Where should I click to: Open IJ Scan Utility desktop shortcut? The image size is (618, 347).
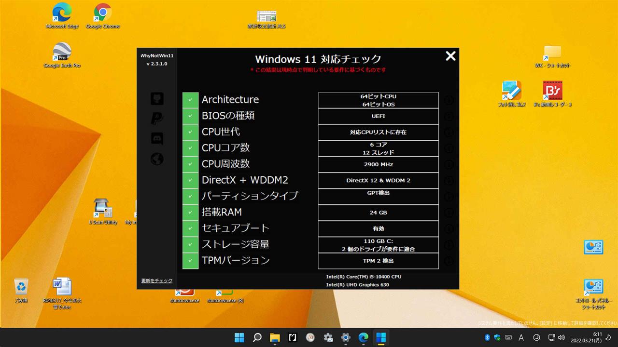click(103, 212)
